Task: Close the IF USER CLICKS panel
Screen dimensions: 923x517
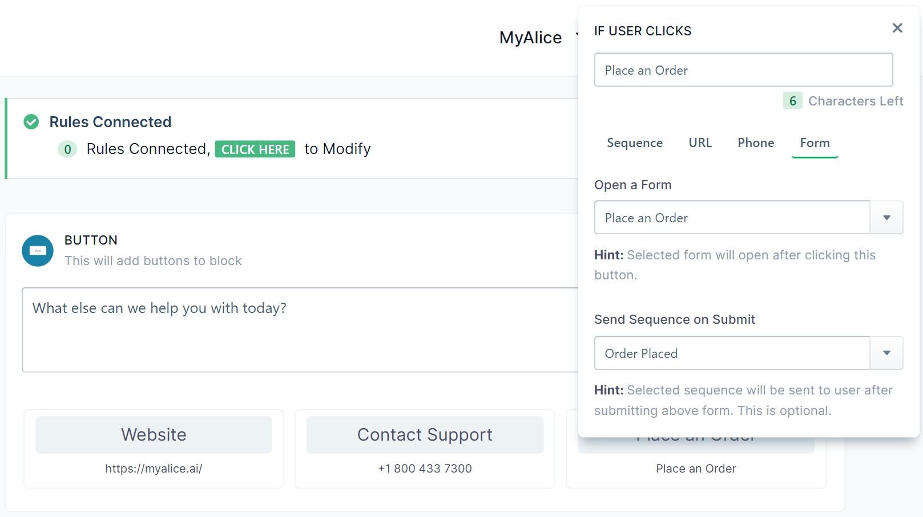Action: pyautogui.click(x=897, y=28)
